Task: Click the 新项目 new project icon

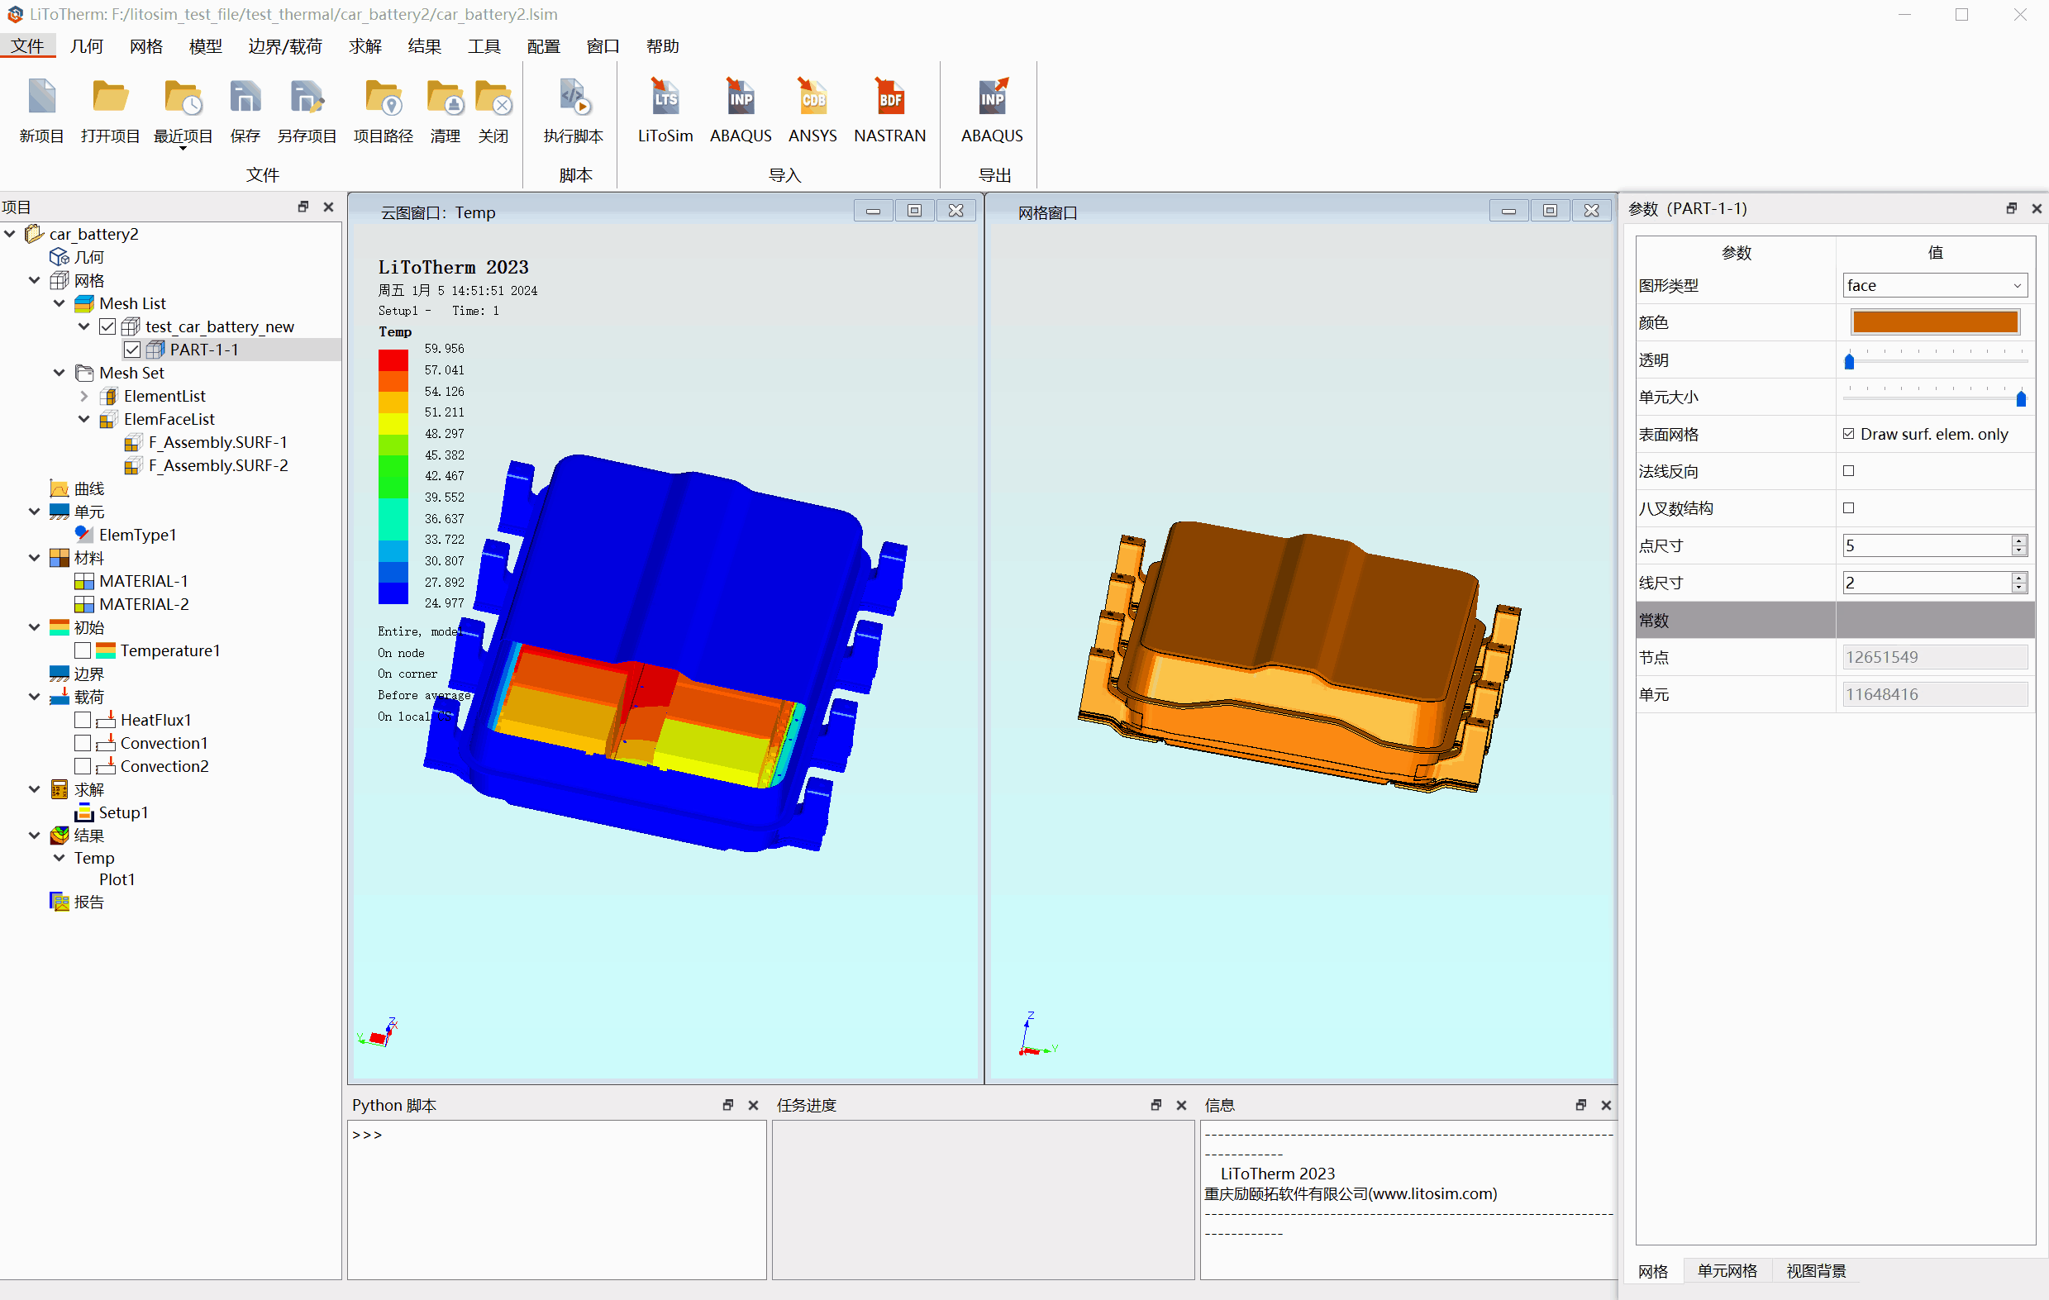Action: click(41, 98)
